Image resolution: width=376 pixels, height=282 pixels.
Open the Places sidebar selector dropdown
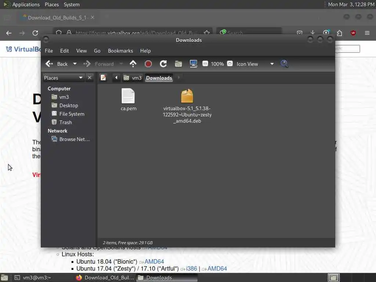coord(63,78)
